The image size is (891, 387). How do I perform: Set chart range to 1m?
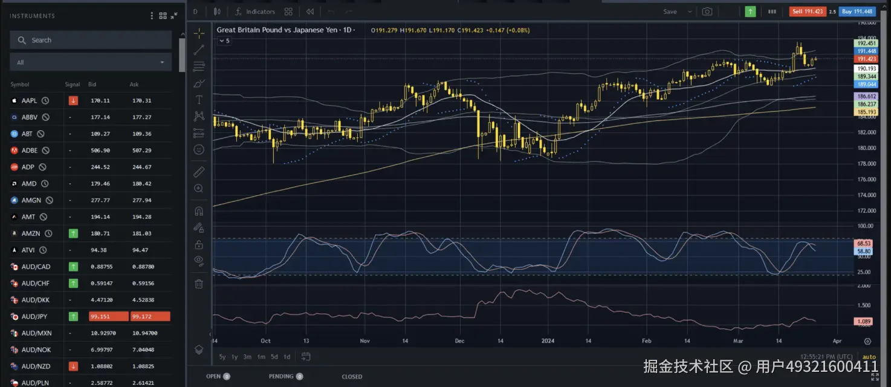pos(261,357)
